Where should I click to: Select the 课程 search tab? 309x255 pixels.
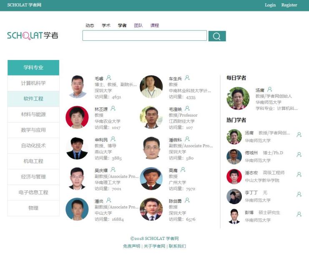pos(154,25)
